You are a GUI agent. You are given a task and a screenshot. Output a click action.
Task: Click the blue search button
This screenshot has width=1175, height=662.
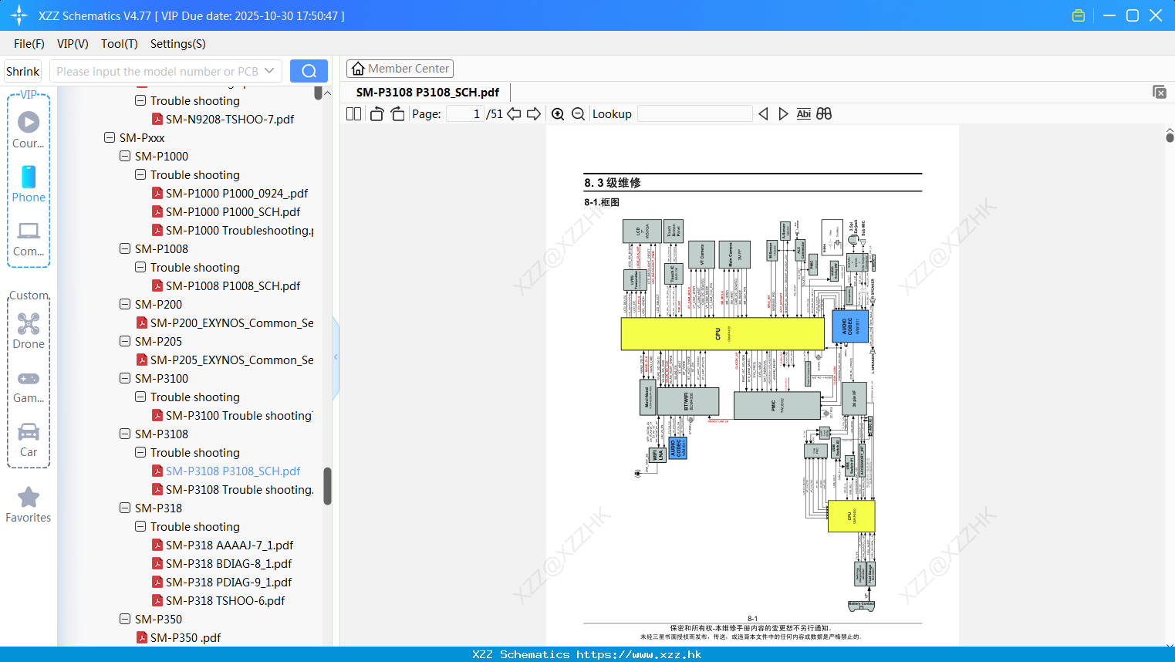tap(309, 71)
